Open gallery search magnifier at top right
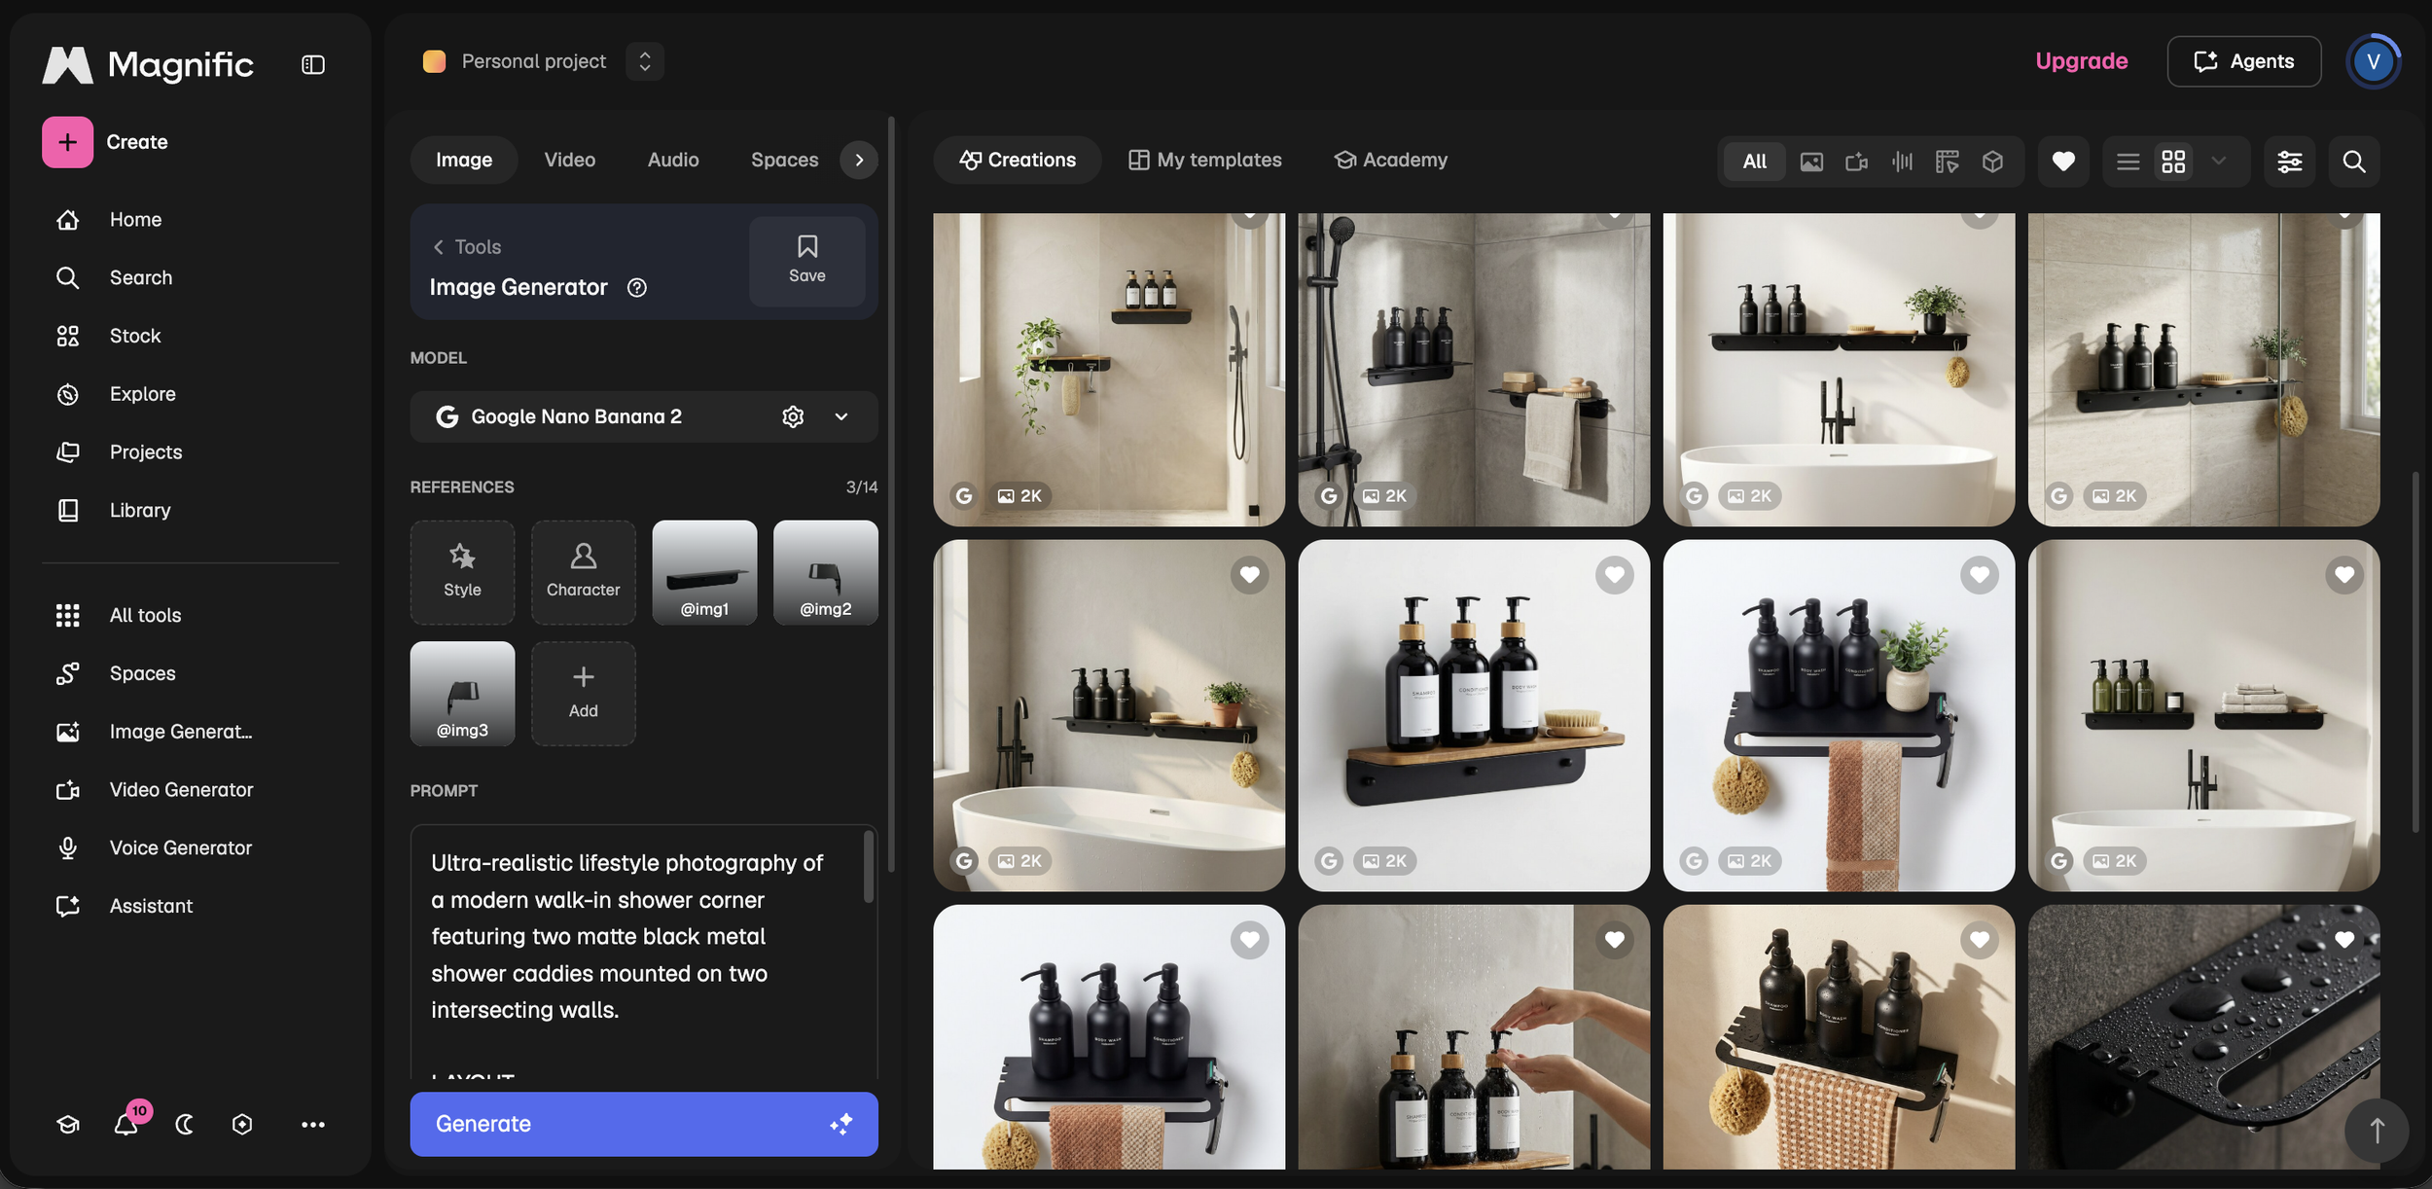The height and width of the screenshot is (1189, 2432). pos(2354,162)
